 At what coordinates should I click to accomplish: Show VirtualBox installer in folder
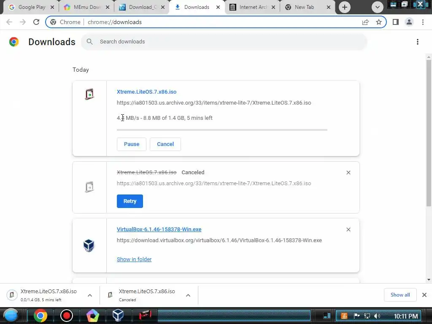click(x=134, y=259)
